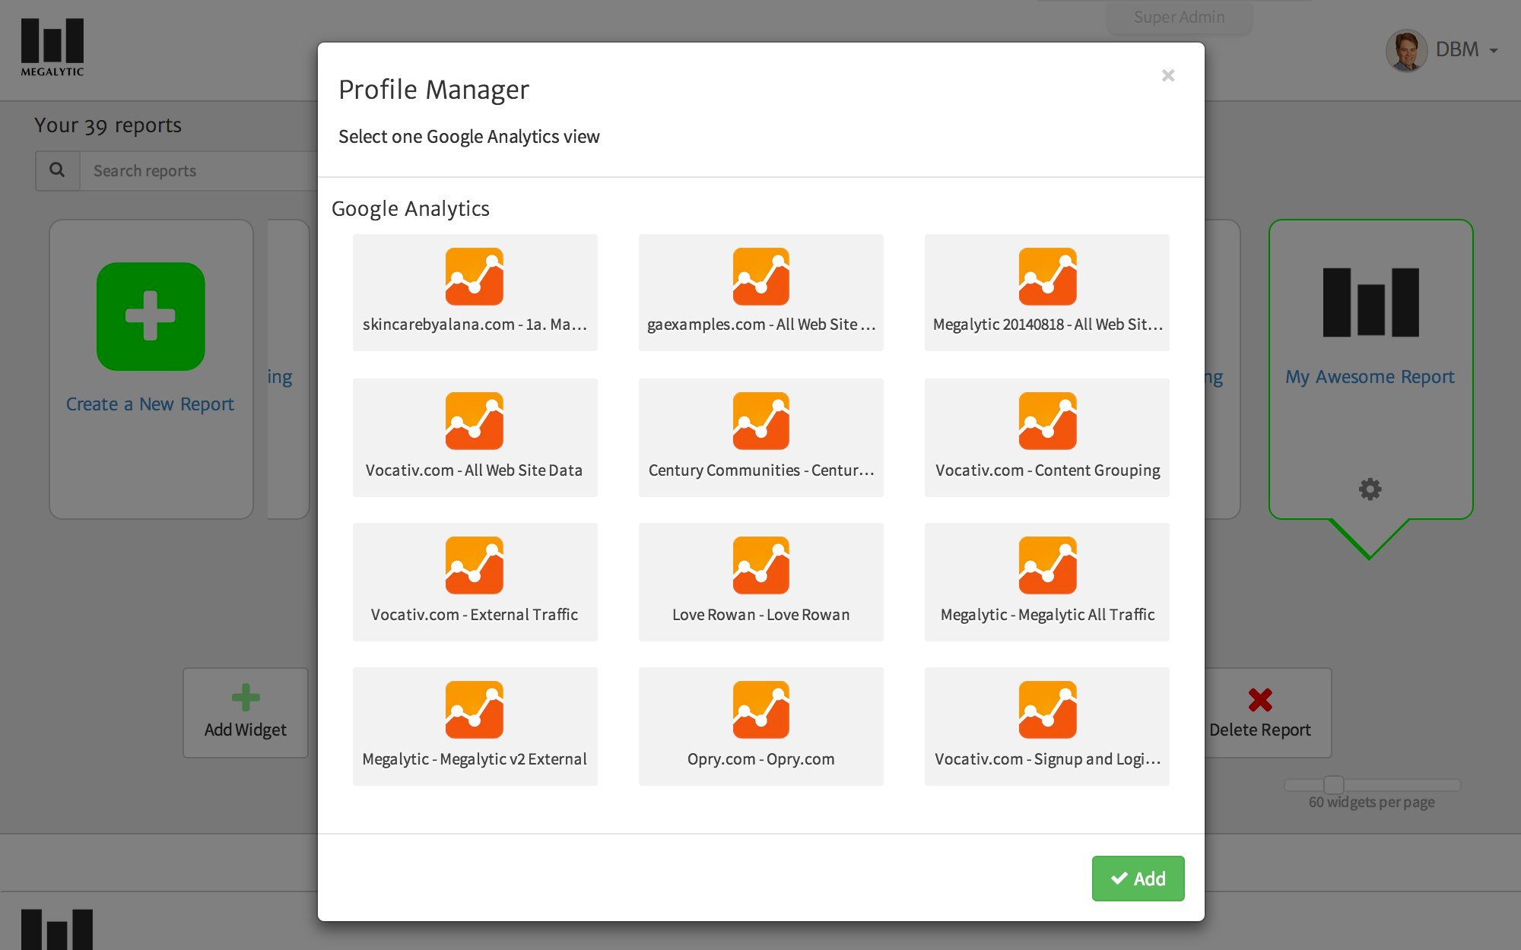Viewport: 1521px width, 950px height.
Task: Select the Century Communities analytics icon
Action: tap(761, 421)
